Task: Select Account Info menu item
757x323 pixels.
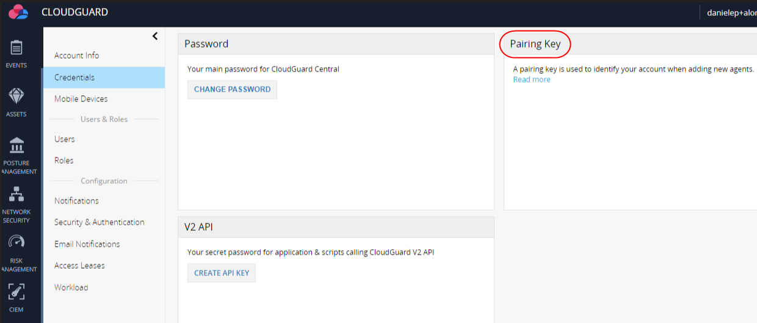Action: tap(76, 56)
